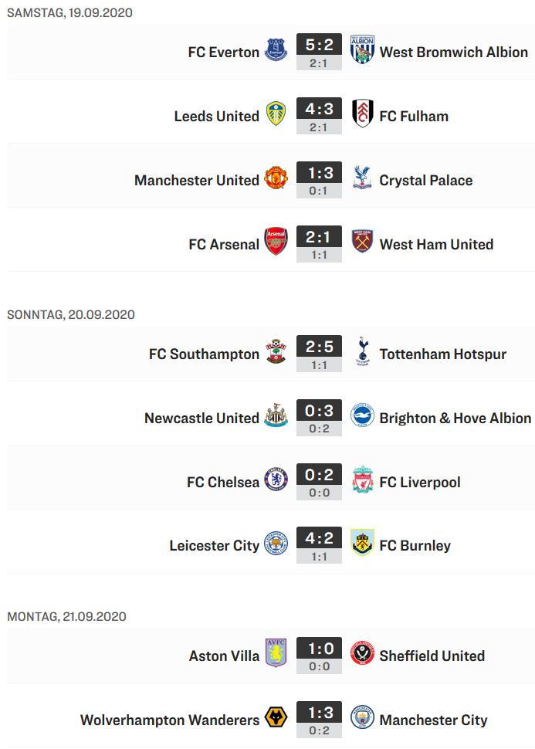Screen dimensions: 535x749
Task: Click the Manchester City crest
Action: click(362, 717)
